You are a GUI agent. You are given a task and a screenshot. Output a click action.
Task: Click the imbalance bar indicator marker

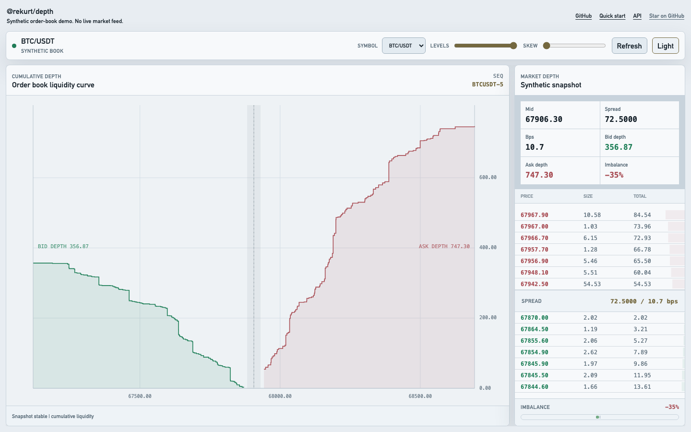(x=598, y=417)
